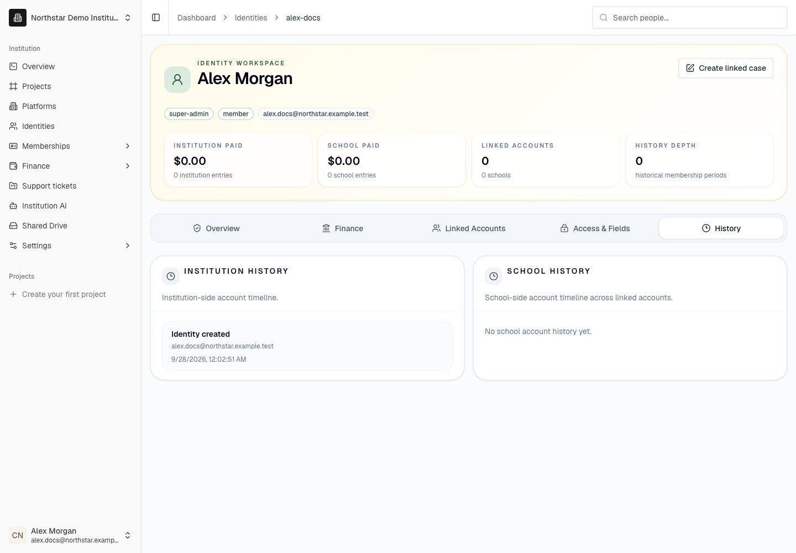Expand the Memberships submenu chevron
The height and width of the screenshot is (553, 796).
coord(128,146)
